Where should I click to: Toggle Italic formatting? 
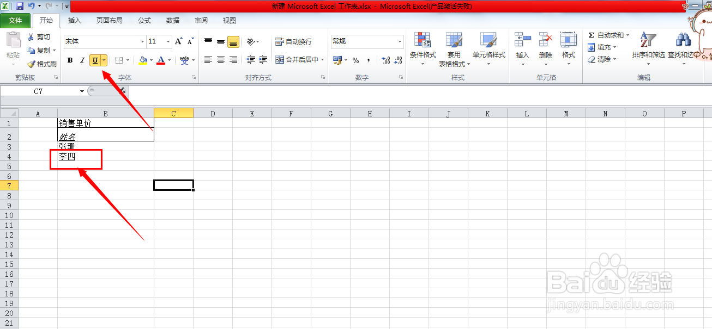point(82,60)
